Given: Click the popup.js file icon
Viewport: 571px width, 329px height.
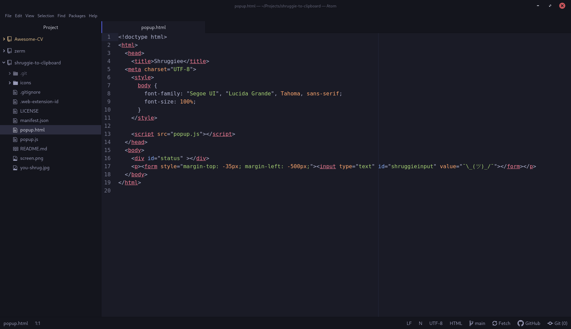Looking at the screenshot, I should tap(15, 139).
